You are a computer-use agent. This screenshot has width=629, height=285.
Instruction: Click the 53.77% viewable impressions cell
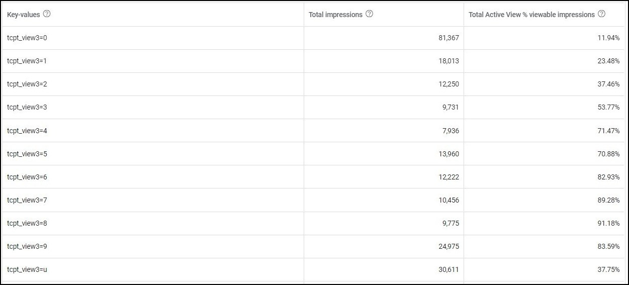pyautogui.click(x=608, y=107)
